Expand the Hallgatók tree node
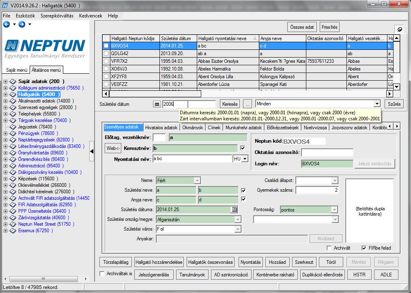 coord(5,94)
